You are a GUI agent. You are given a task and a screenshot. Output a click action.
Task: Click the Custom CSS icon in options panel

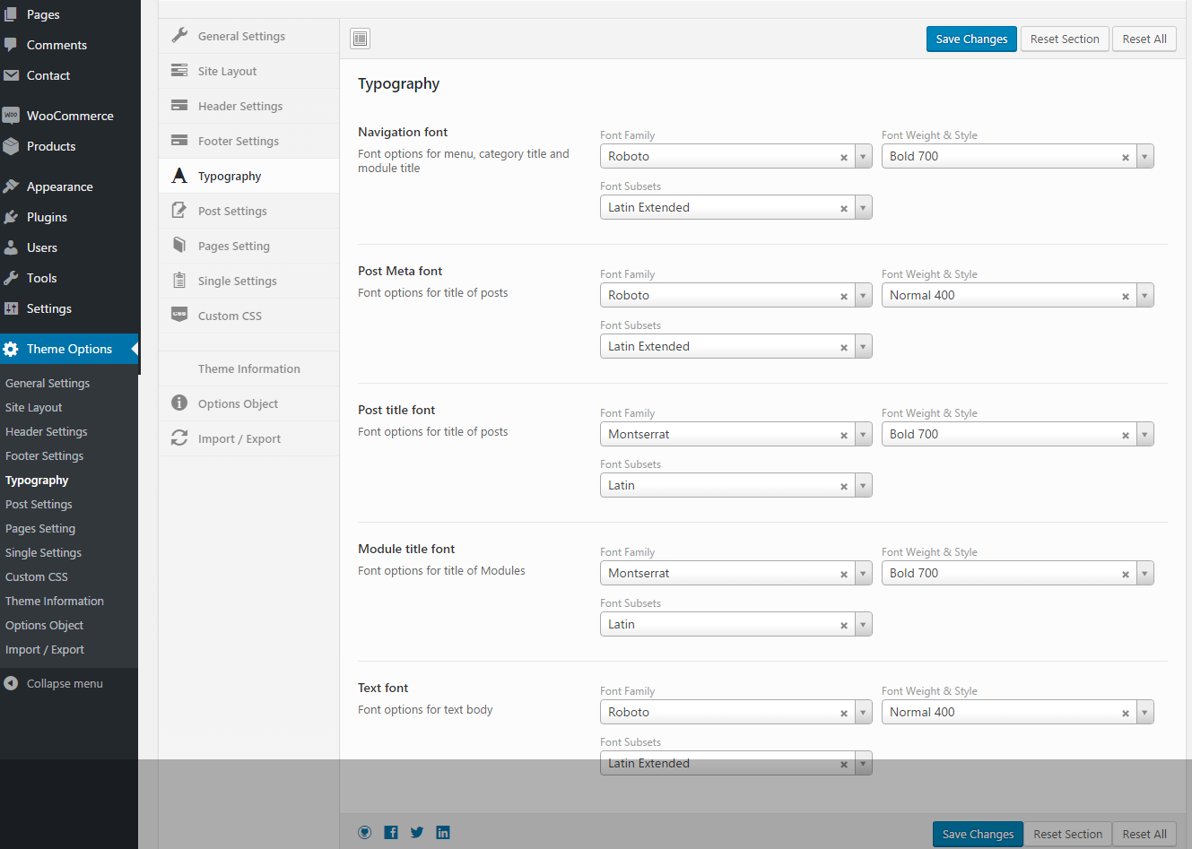point(179,315)
